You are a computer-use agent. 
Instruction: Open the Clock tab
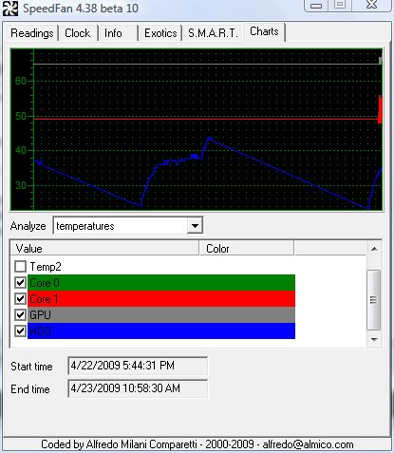click(78, 33)
